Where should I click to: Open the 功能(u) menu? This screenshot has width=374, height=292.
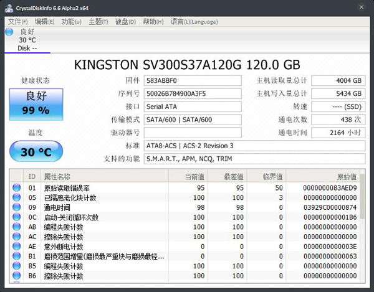pyautogui.click(x=72, y=22)
